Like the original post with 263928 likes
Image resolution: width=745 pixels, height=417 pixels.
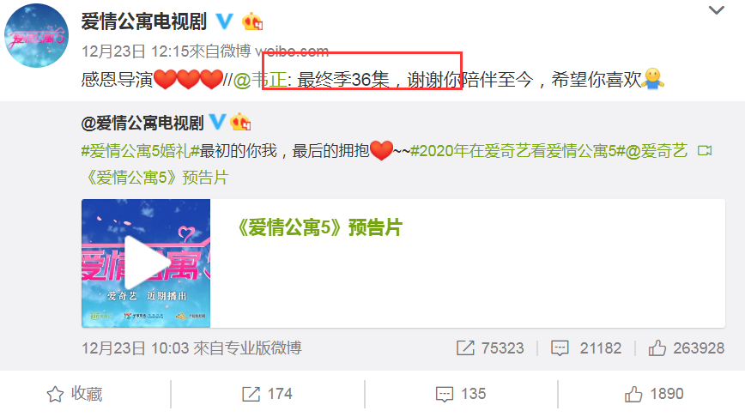657,348
